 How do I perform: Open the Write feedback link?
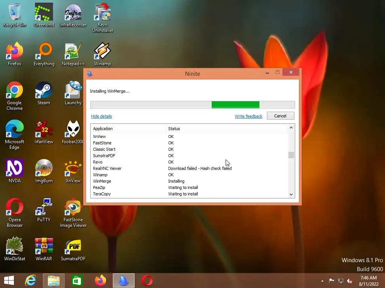click(249, 116)
